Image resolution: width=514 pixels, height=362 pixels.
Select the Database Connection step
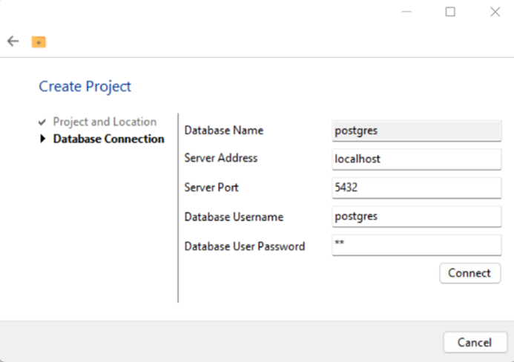point(109,139)
